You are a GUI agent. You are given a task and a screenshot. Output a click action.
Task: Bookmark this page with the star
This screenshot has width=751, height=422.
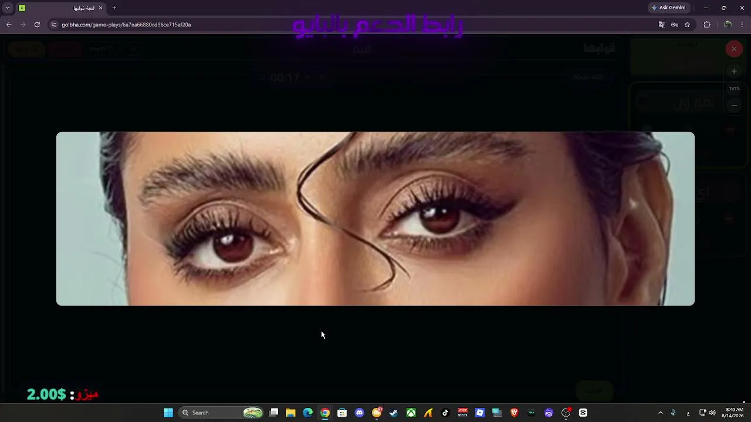click(x=687, y=25)
